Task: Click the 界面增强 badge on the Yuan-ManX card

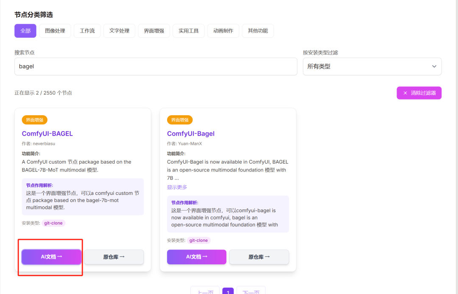Action: click(x=180, y=120)
